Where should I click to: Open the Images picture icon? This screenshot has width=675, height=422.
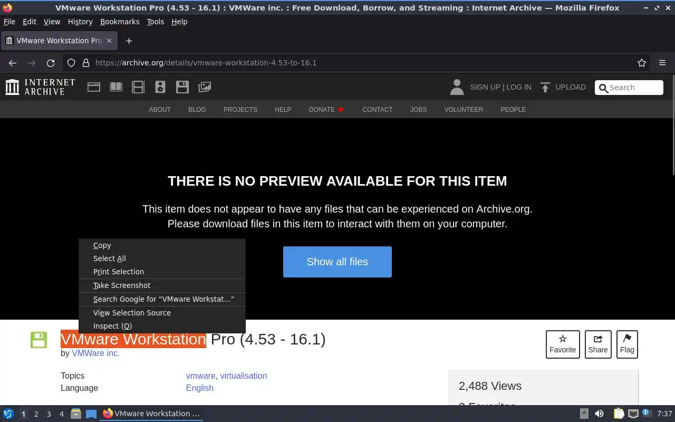[205, 87]
